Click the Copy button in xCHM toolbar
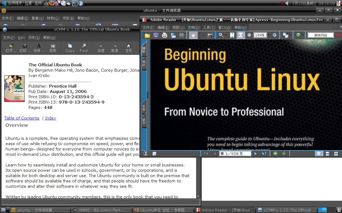The image size is (342, 213). tap(70, 48)
